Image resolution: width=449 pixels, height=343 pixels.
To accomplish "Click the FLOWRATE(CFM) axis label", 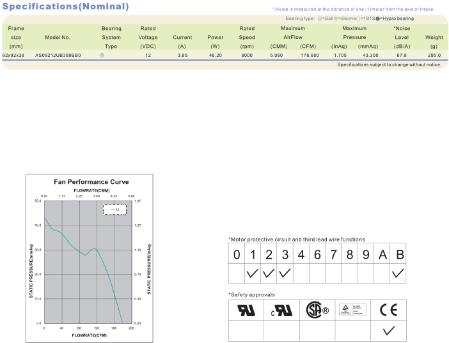I will [x=90, y=335].
